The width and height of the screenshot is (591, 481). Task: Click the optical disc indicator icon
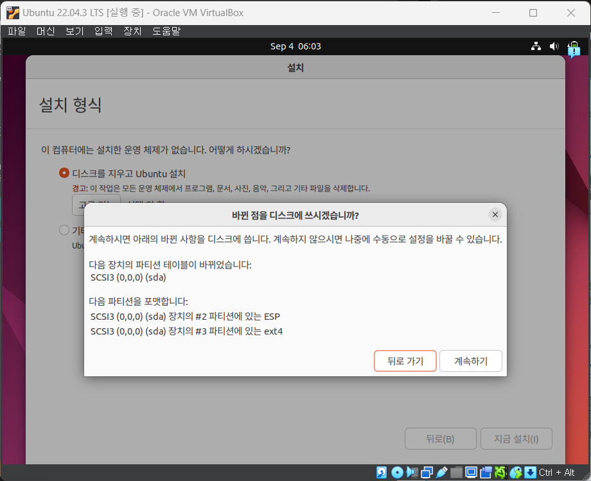(x=397, y=472)
